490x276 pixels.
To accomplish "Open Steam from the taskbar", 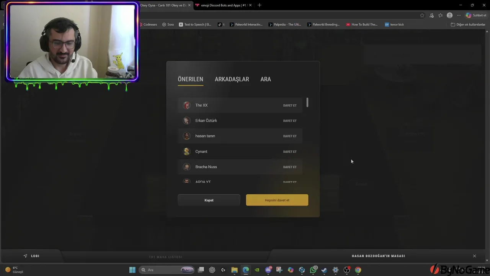I will (x=324, y=270).
